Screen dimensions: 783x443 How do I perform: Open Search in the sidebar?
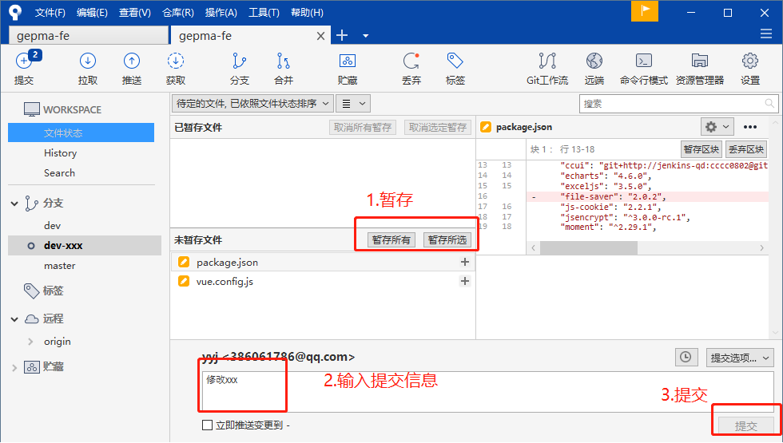pos(59,173)
